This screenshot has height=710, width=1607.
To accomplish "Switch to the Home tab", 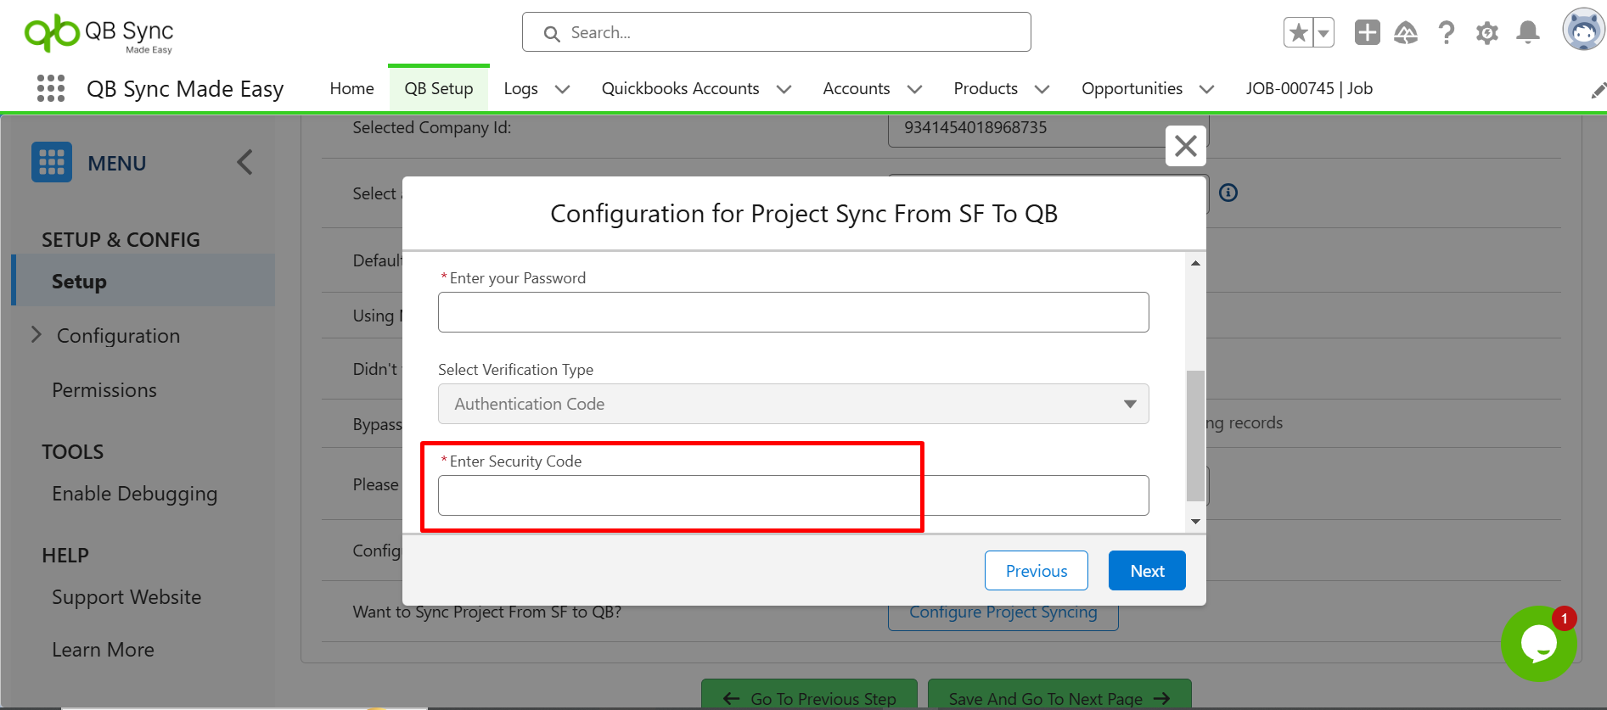I will (351, 88).
